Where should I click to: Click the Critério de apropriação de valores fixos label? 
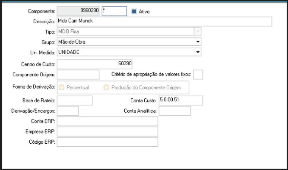tap(151, 74)
